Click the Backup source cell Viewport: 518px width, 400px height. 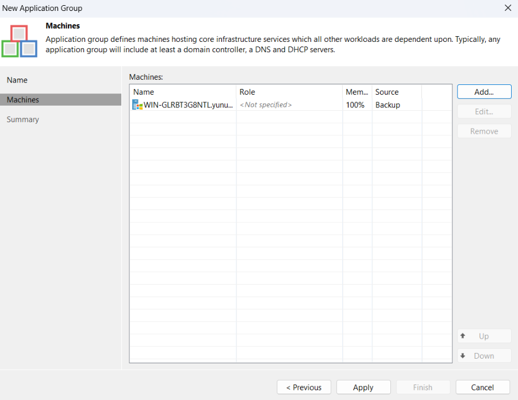[387, 105]
